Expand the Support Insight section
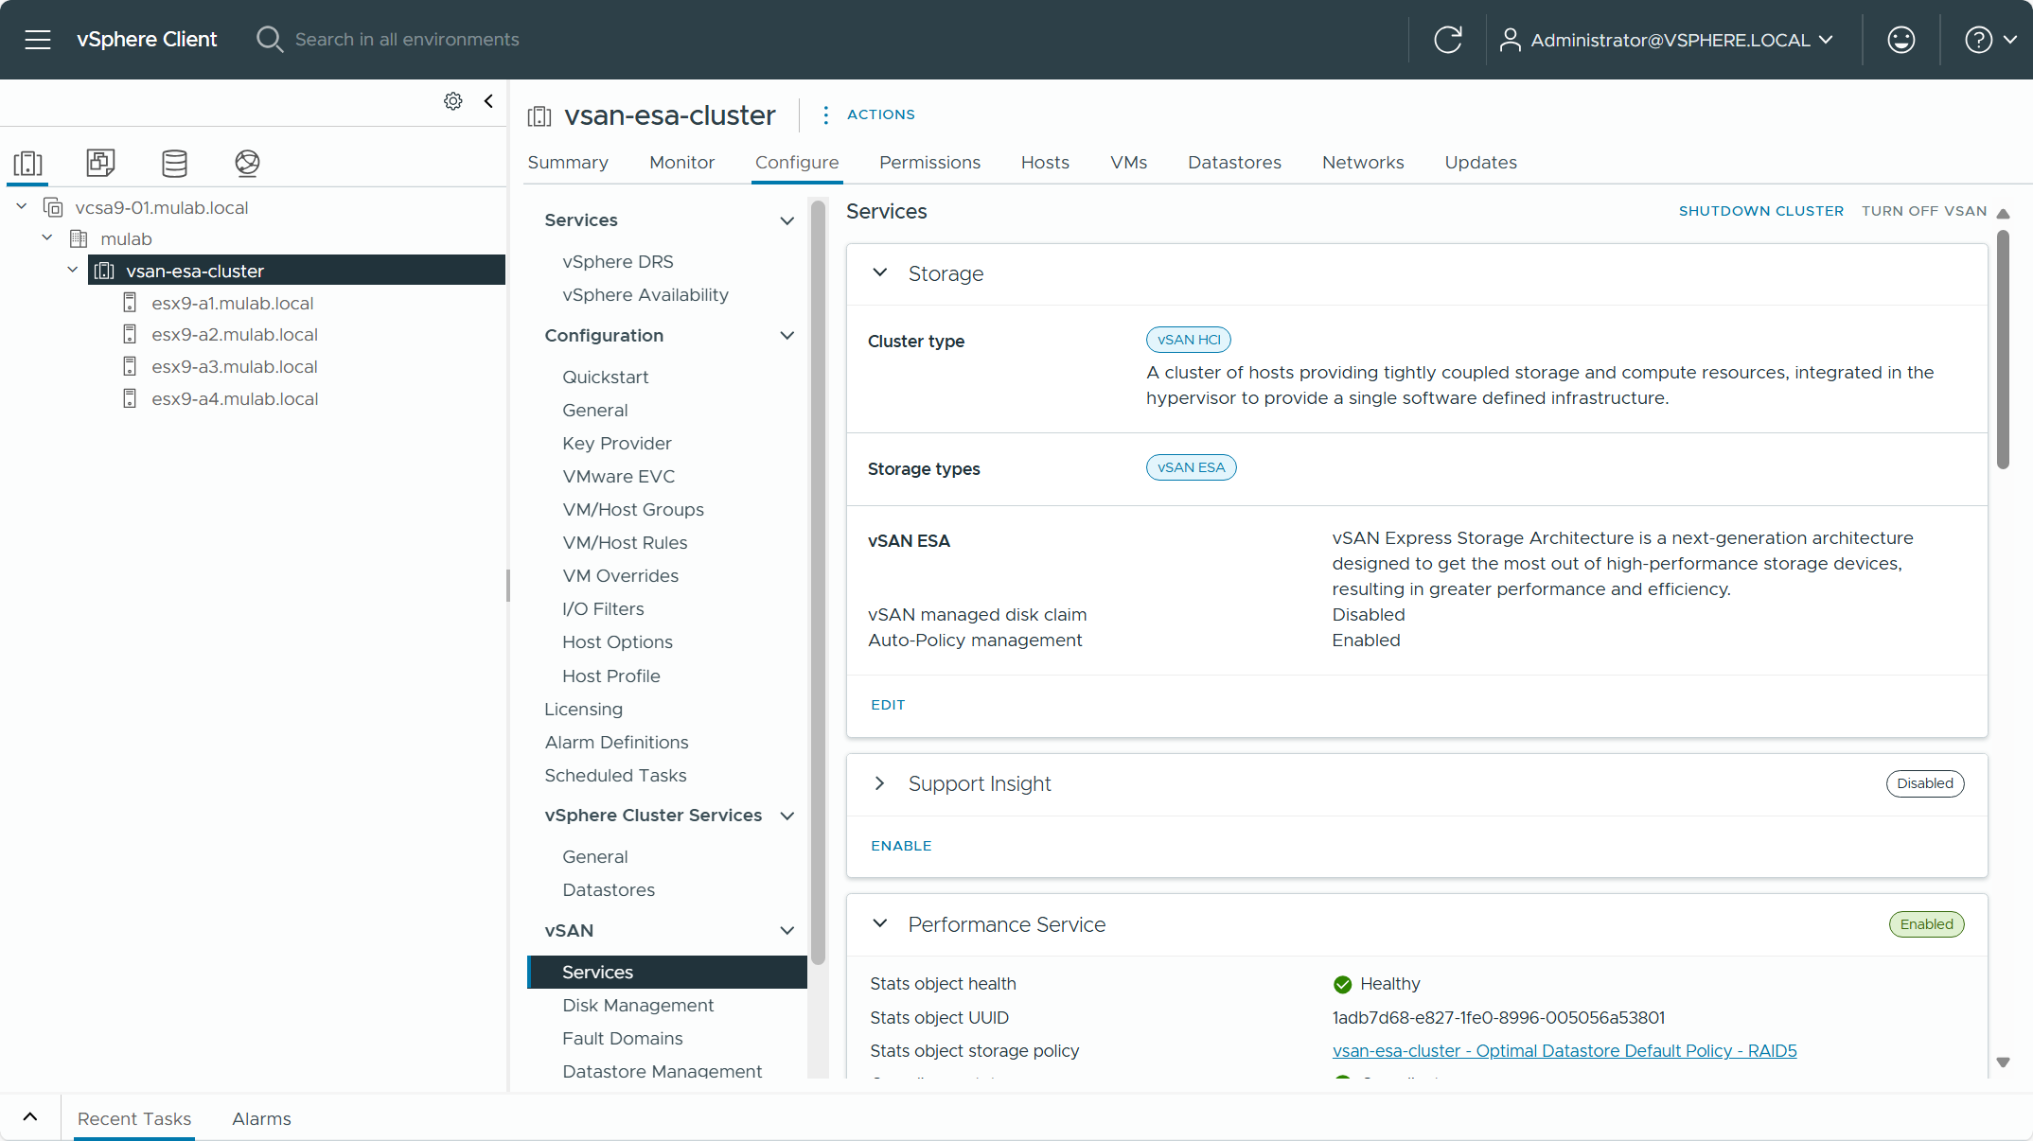The height and width of the screenshot is (1141, 2033). [879, 783]
